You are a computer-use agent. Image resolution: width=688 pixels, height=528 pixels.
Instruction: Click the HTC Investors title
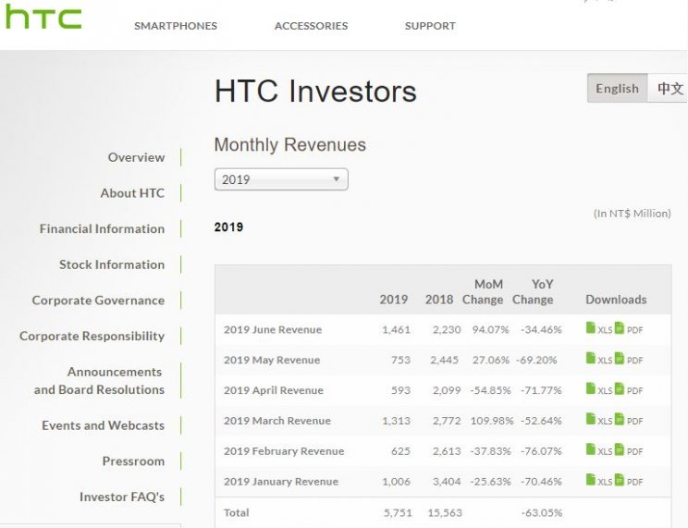315,92
